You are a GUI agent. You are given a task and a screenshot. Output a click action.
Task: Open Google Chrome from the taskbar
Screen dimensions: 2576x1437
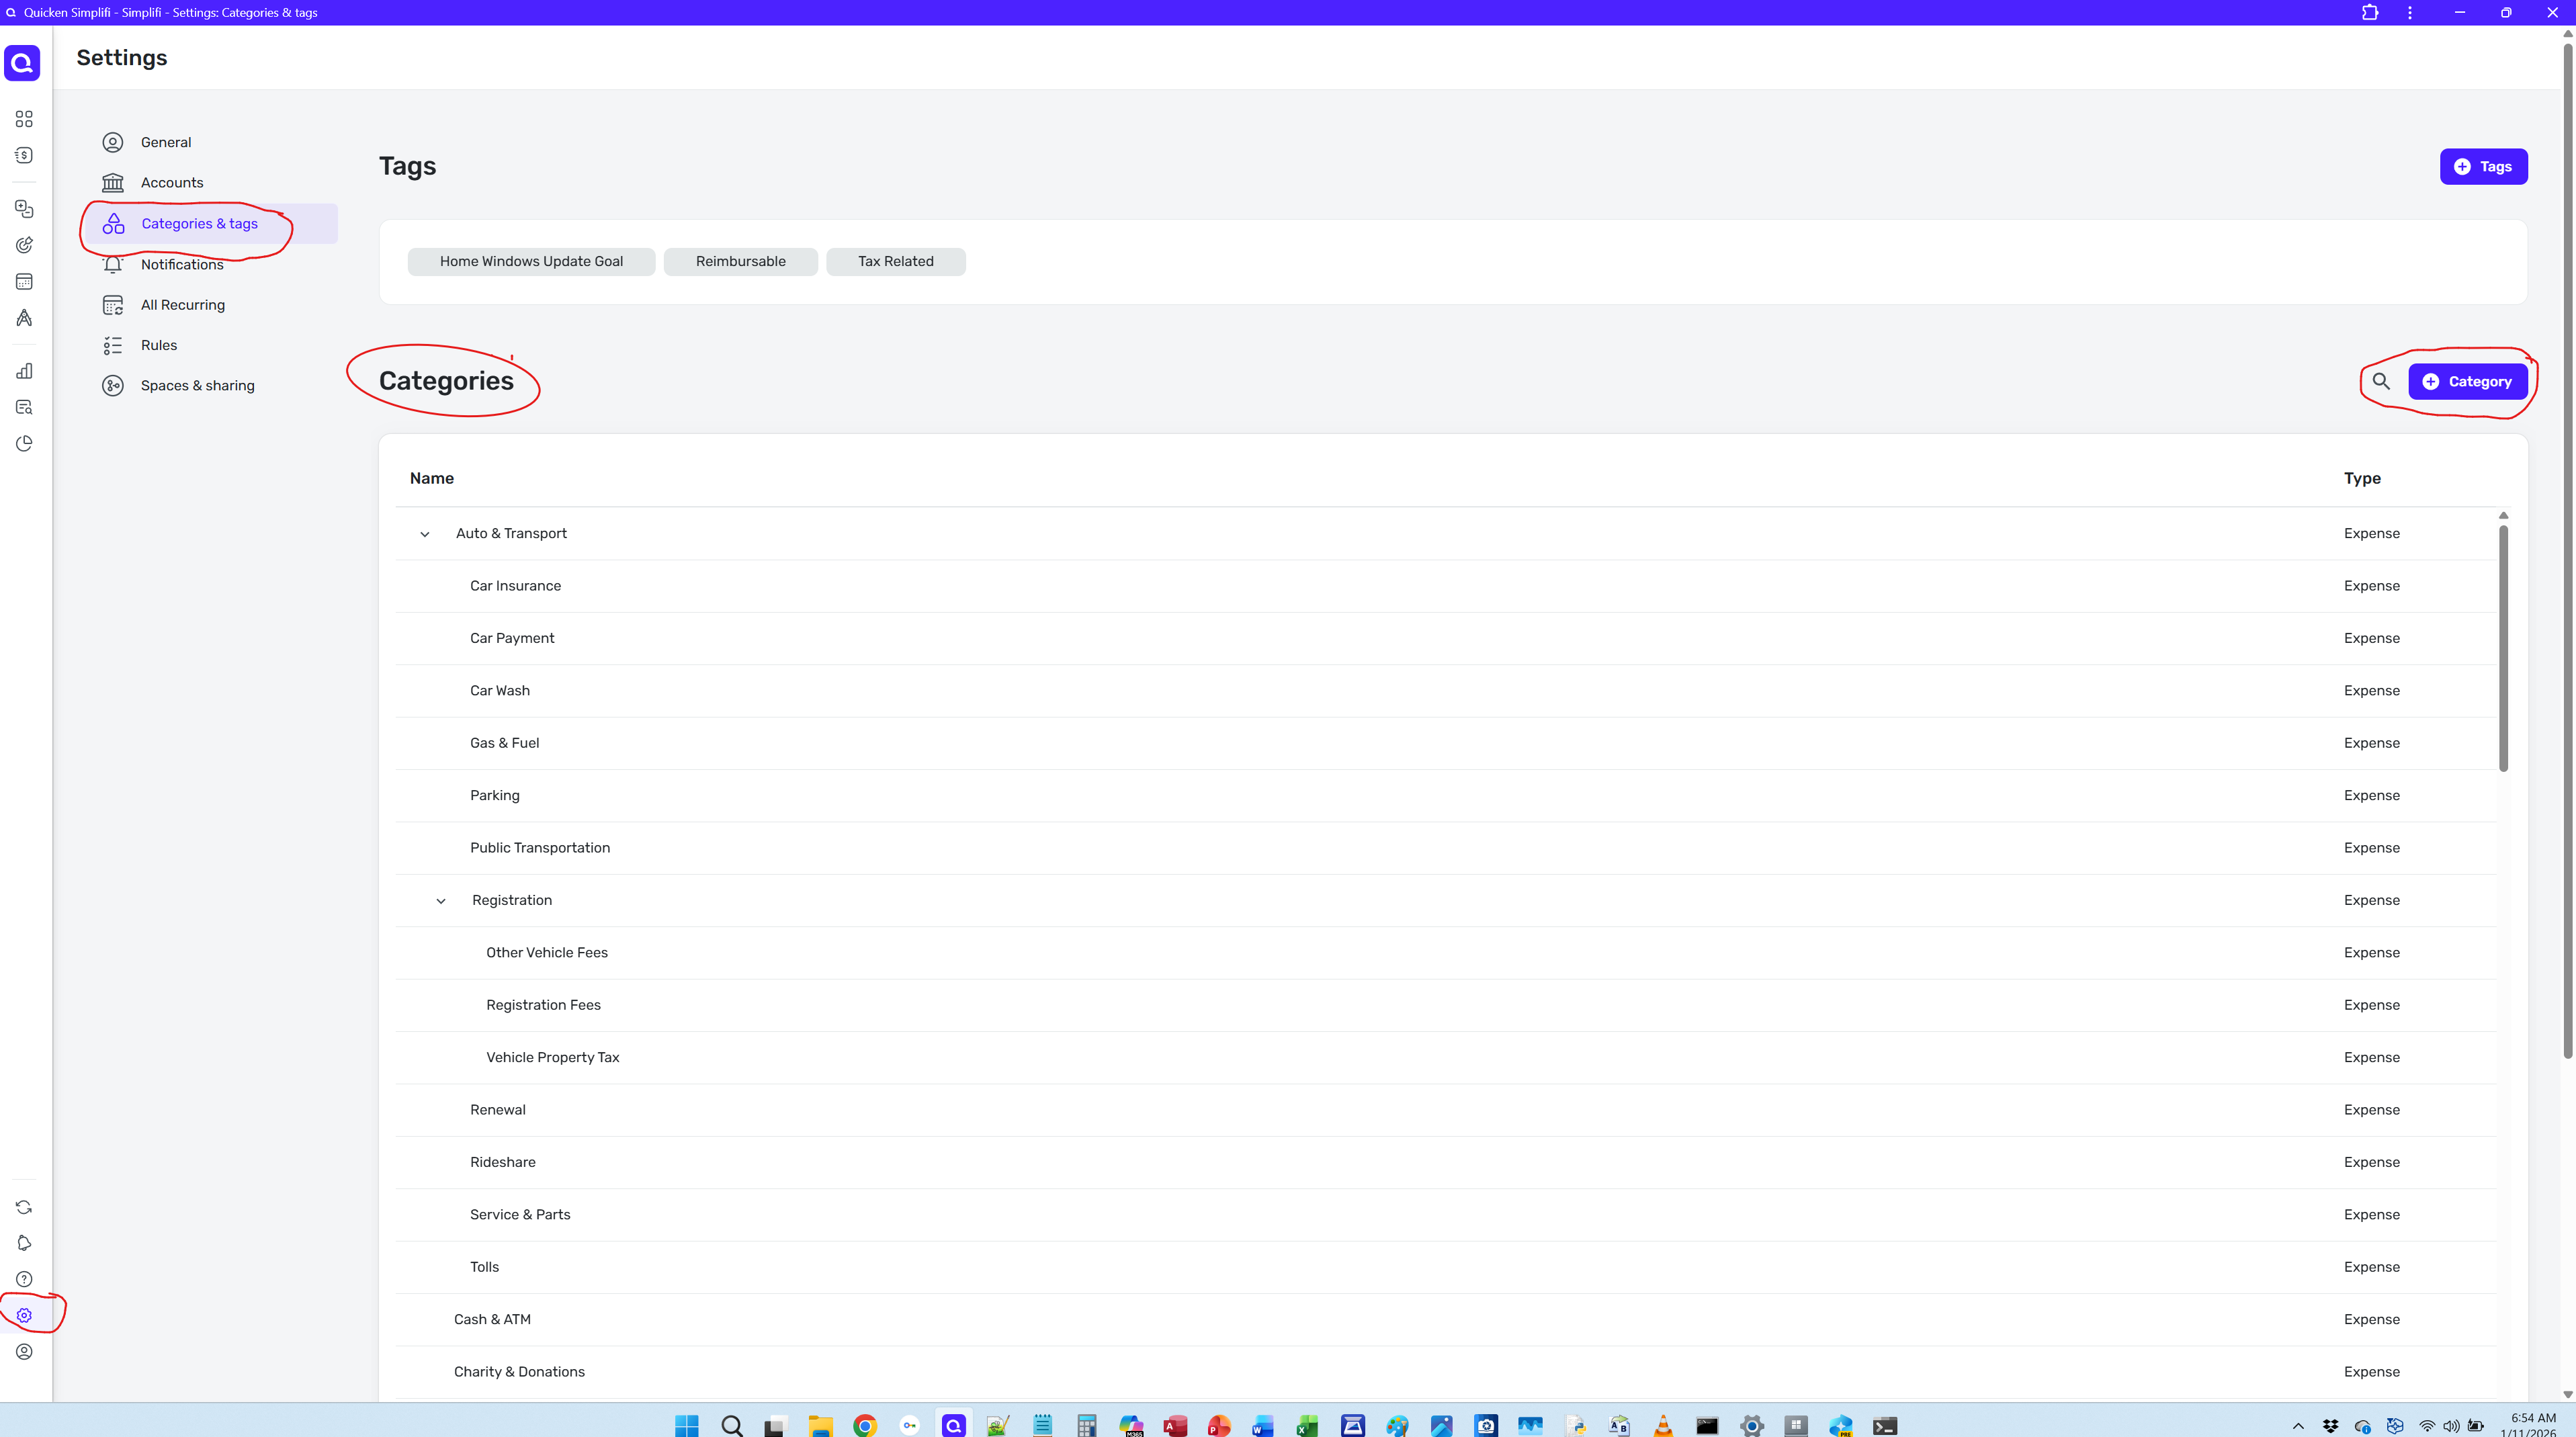[x=865, y=1425]
